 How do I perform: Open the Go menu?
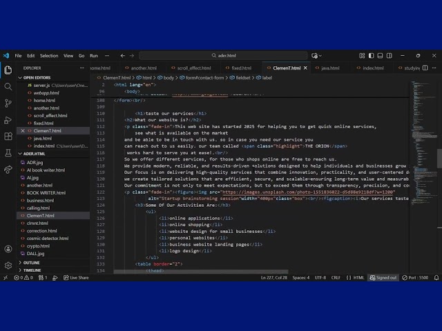coord(81,56)
